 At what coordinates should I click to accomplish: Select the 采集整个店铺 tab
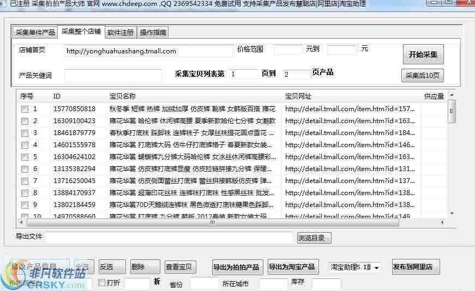coord(81,32)
